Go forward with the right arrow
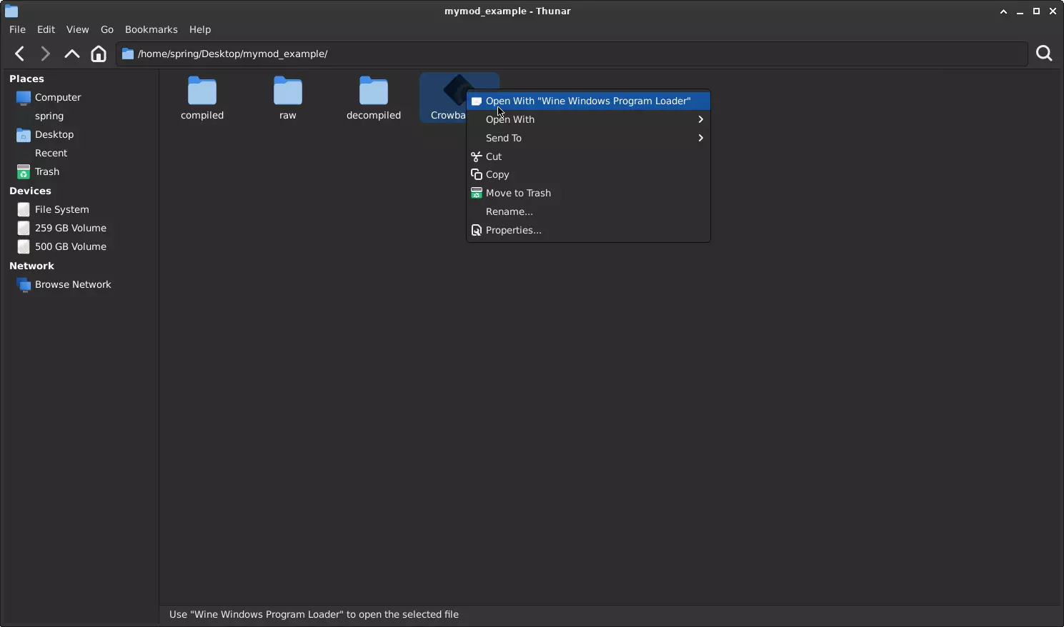The image size is (1064, 627). 45,54
